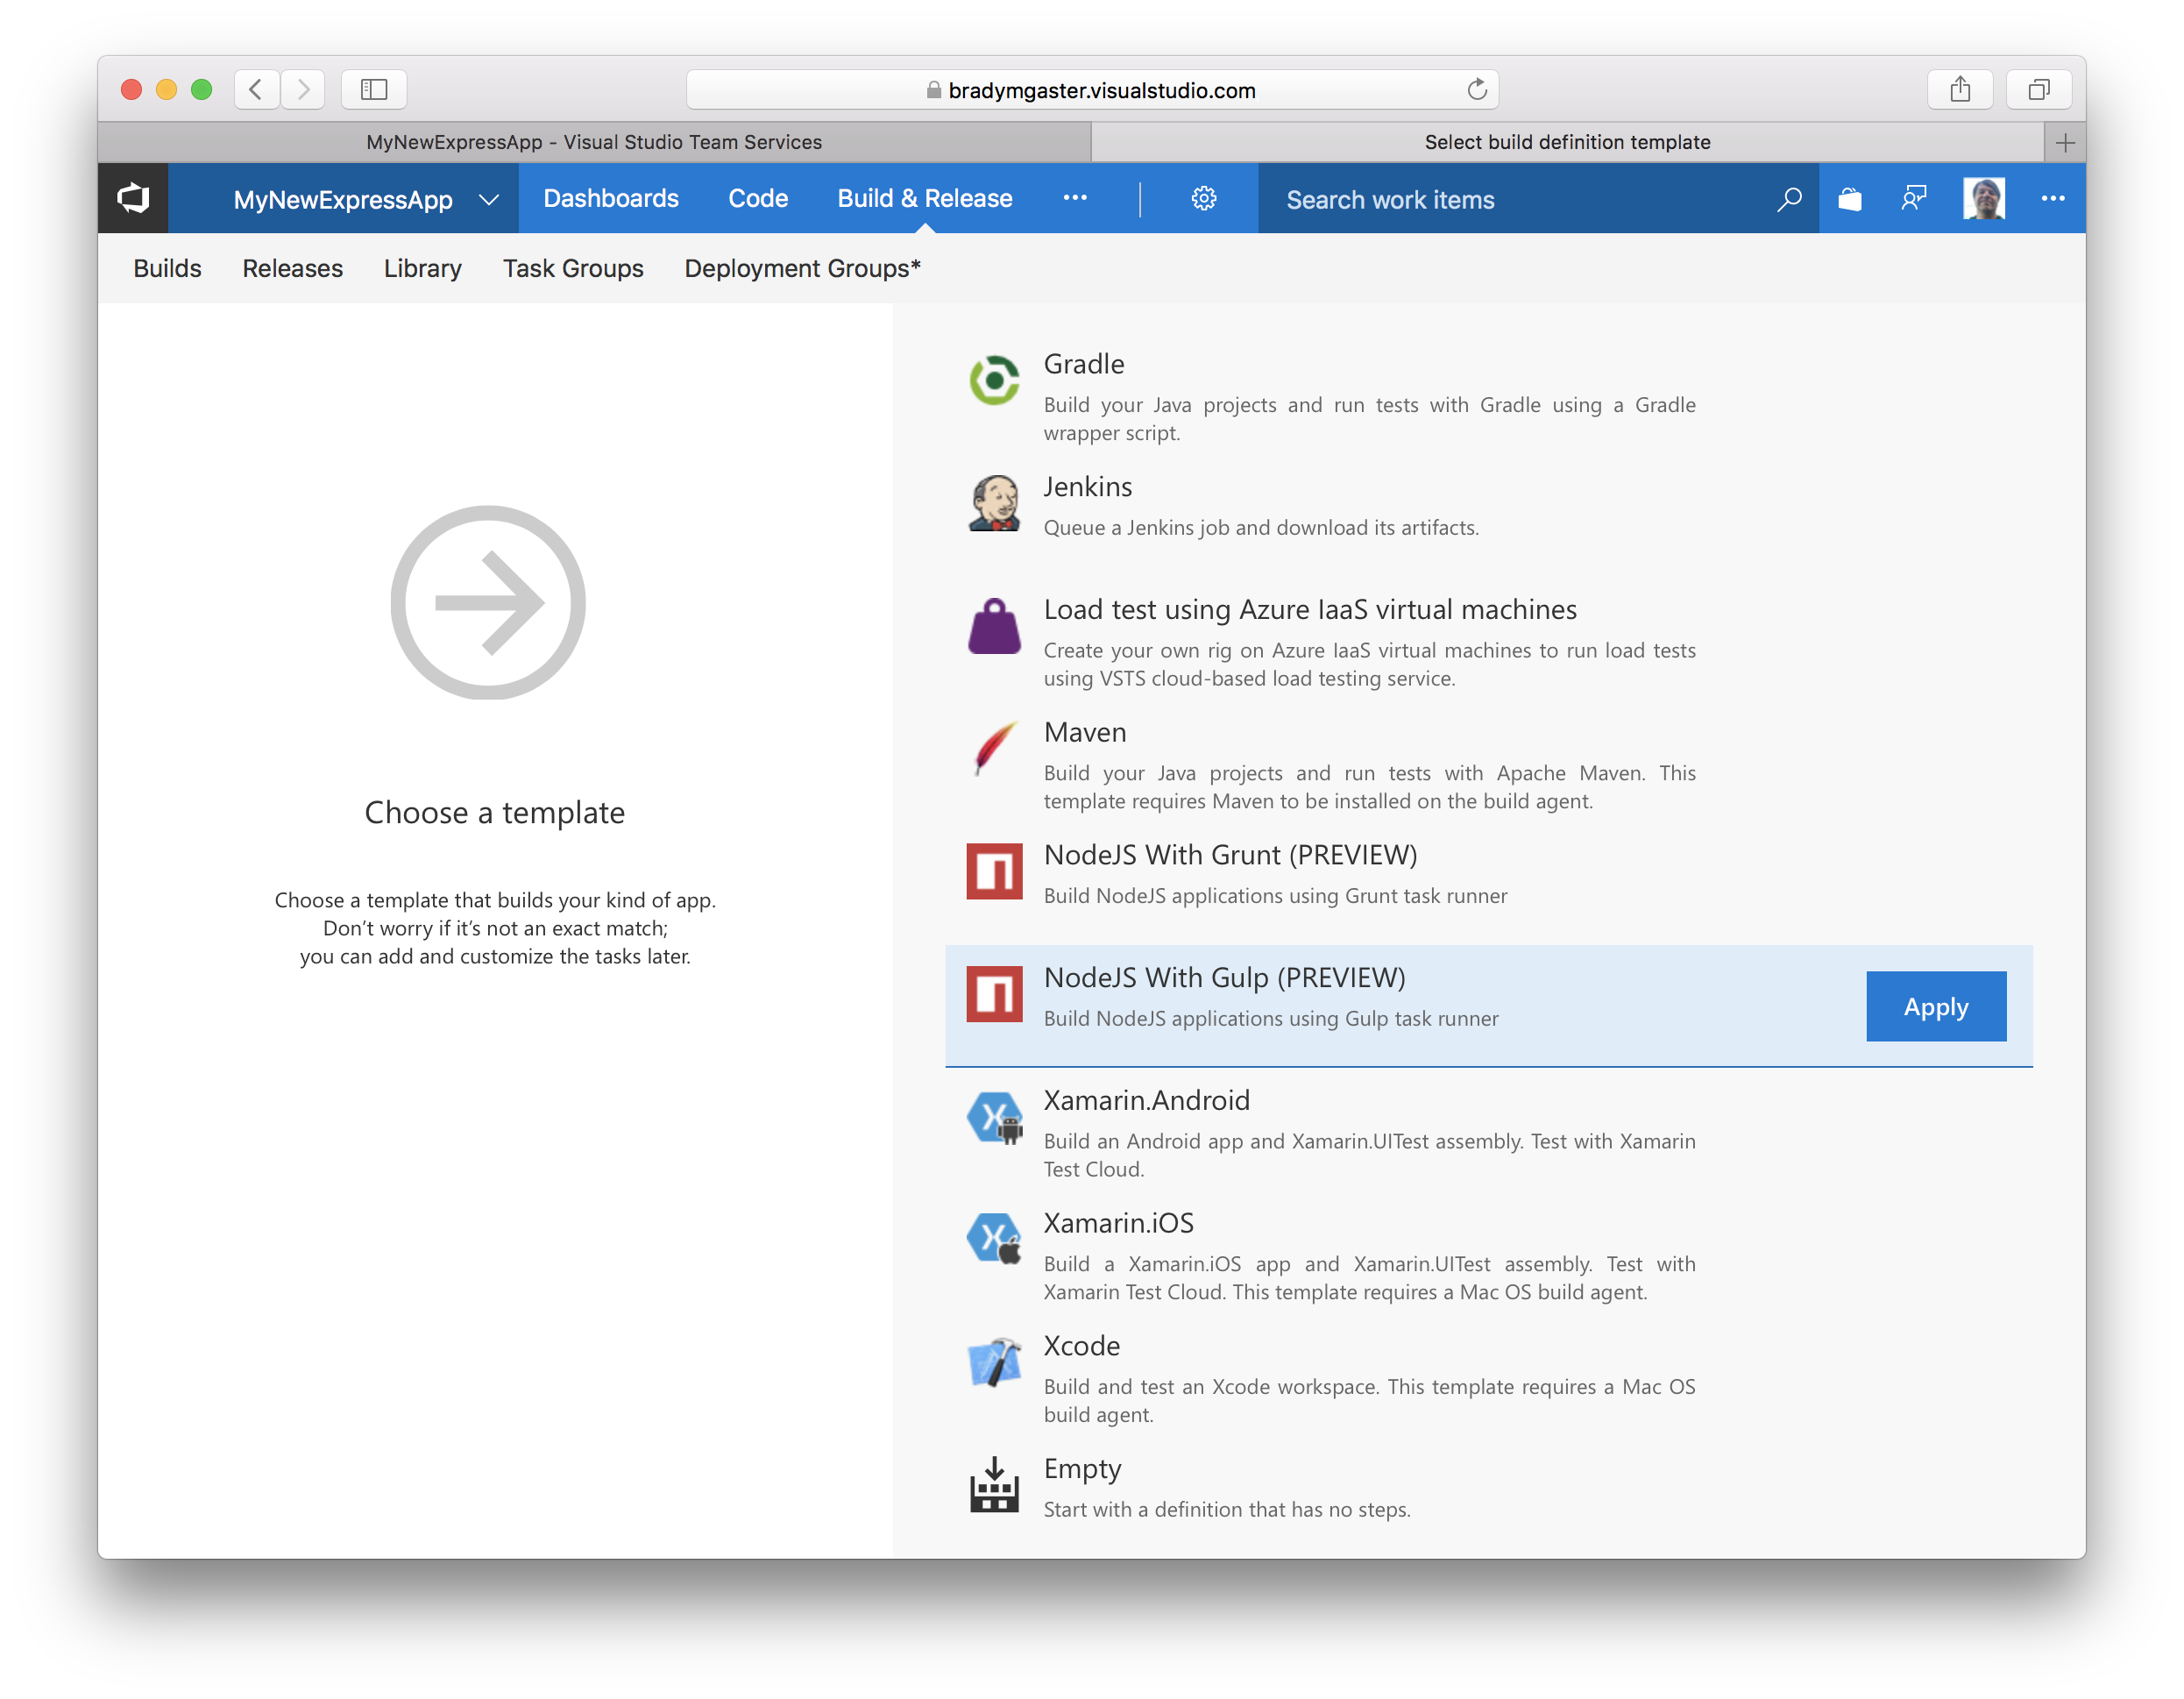2184x1699 pixels.
Task: Click the search magnifier icon
Action: [x=1789, y=199]
